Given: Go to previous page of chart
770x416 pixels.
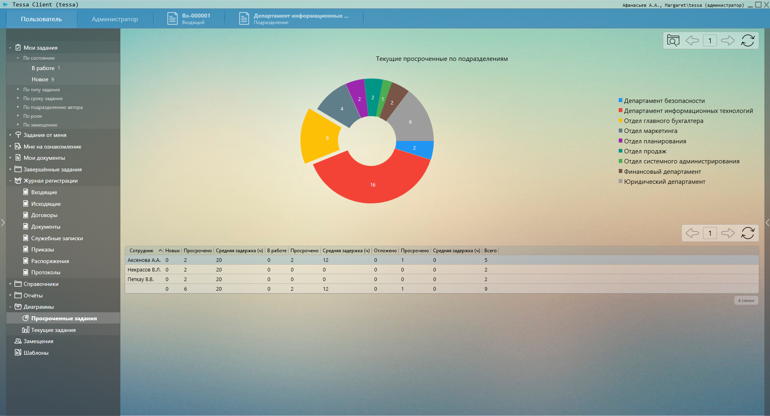Looking at the screenshot, I should [x=692, y=40].
